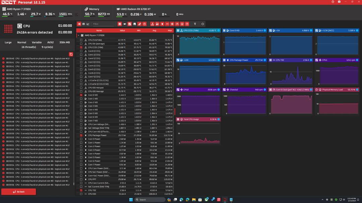Click the AMD Radeon RX 6700 XT summary
Viewport: 362px width, 203px height.
tap(150, 12)
